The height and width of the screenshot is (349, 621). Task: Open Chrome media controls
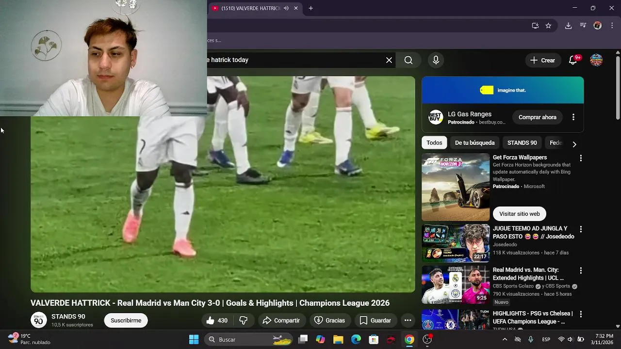point(583,26)
